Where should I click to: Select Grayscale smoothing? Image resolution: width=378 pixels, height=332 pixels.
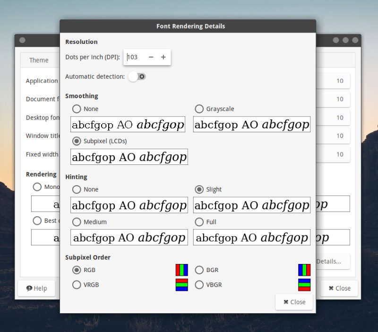click(x=199, y=109)
